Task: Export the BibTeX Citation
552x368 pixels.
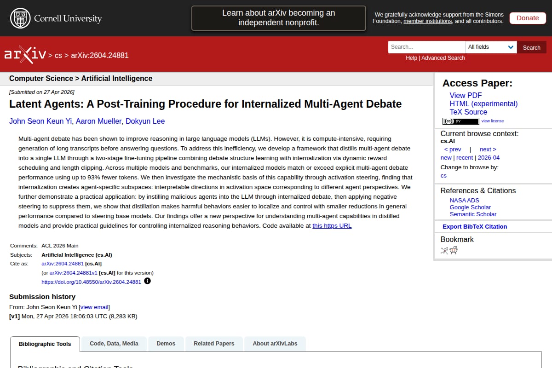Action: (475, 226)
